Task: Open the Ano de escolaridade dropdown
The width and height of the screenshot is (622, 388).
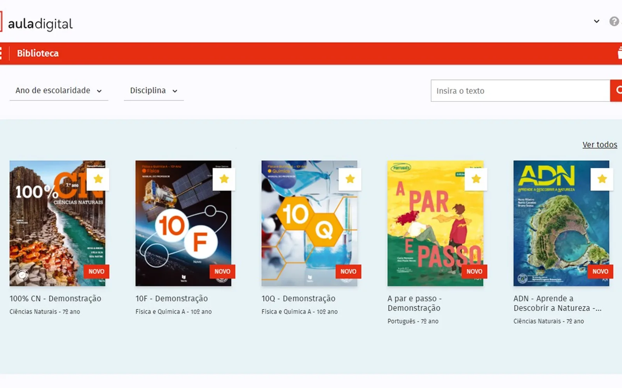Action: pyautogui.click(x=59, y=91)
